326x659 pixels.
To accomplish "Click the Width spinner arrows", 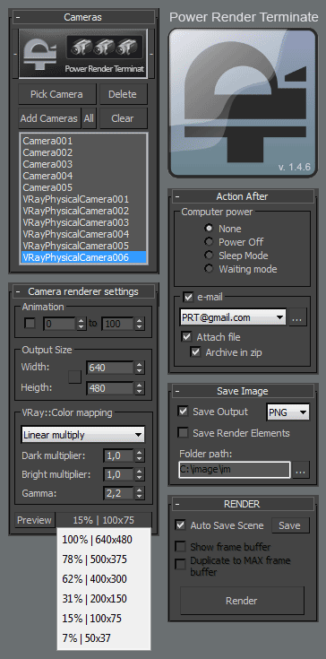I will tap(140, 368).
